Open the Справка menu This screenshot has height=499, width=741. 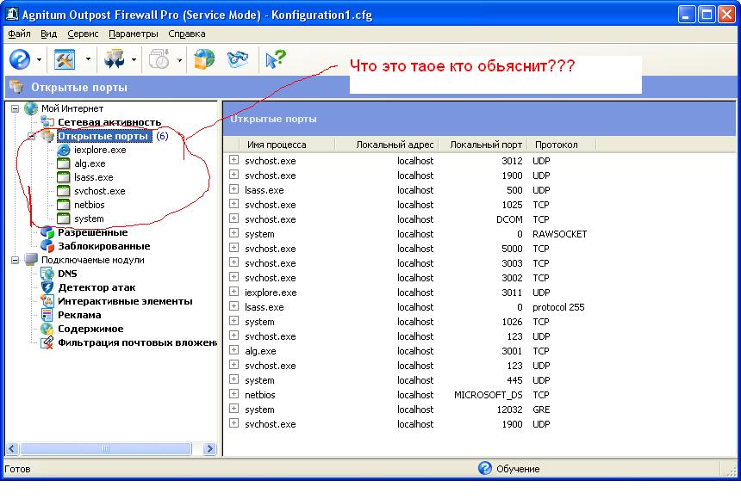tap(187, 34)
